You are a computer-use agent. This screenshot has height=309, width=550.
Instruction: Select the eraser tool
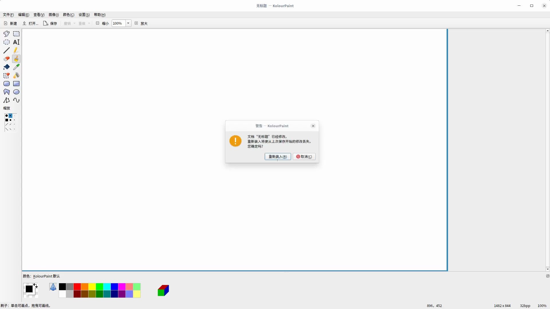[x=7, y=59]
